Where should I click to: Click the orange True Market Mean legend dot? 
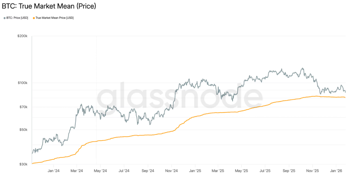tap(33, 18)
